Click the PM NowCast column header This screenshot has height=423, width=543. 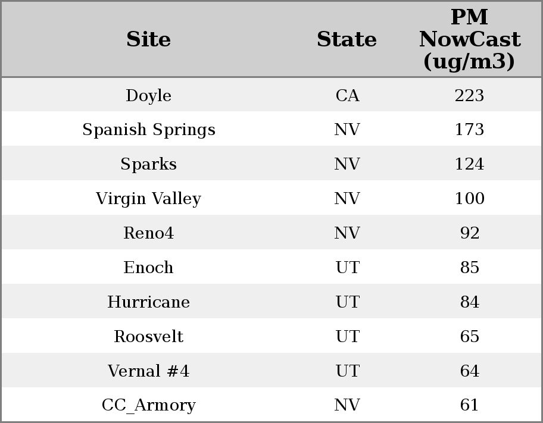[469, 40]
